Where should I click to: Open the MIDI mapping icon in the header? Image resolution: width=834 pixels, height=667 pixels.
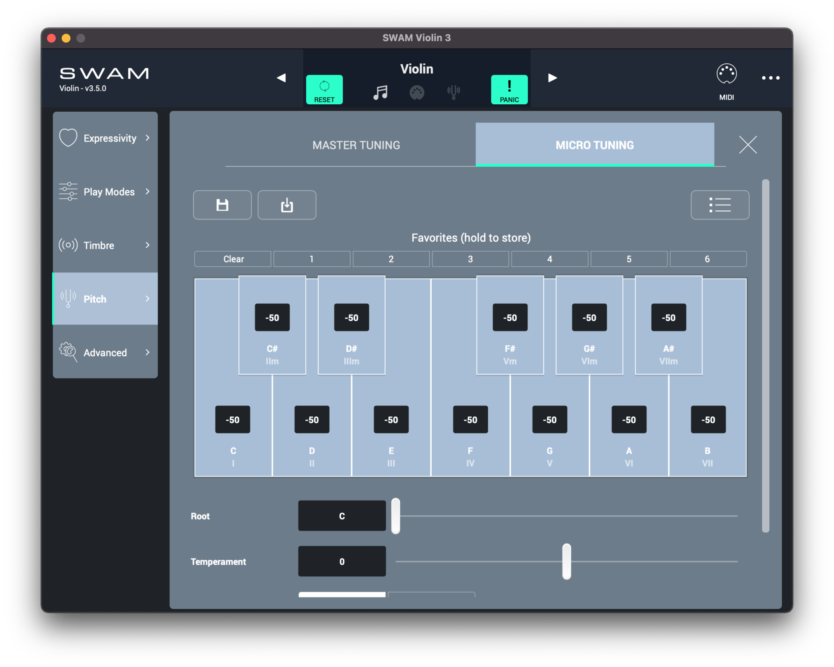(417, 92)
